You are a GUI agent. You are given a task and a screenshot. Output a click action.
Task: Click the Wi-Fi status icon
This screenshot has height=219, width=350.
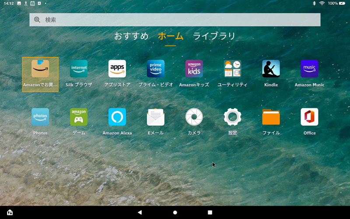click(x=322, y=3)
